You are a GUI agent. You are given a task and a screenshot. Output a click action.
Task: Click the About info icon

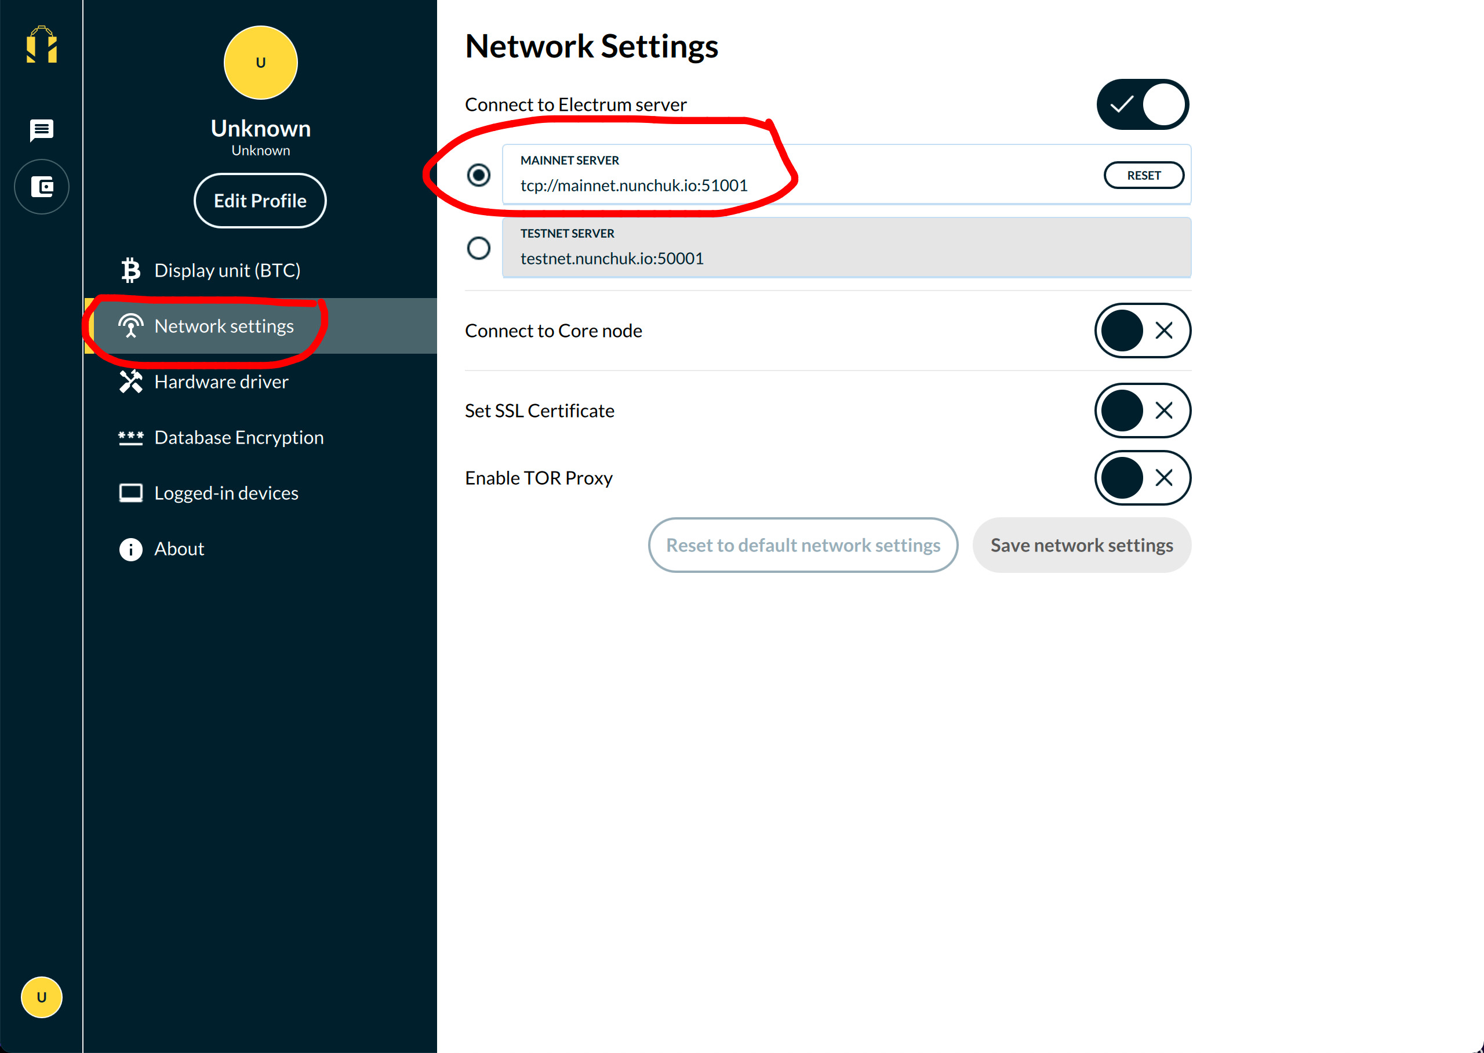(131, 549)
